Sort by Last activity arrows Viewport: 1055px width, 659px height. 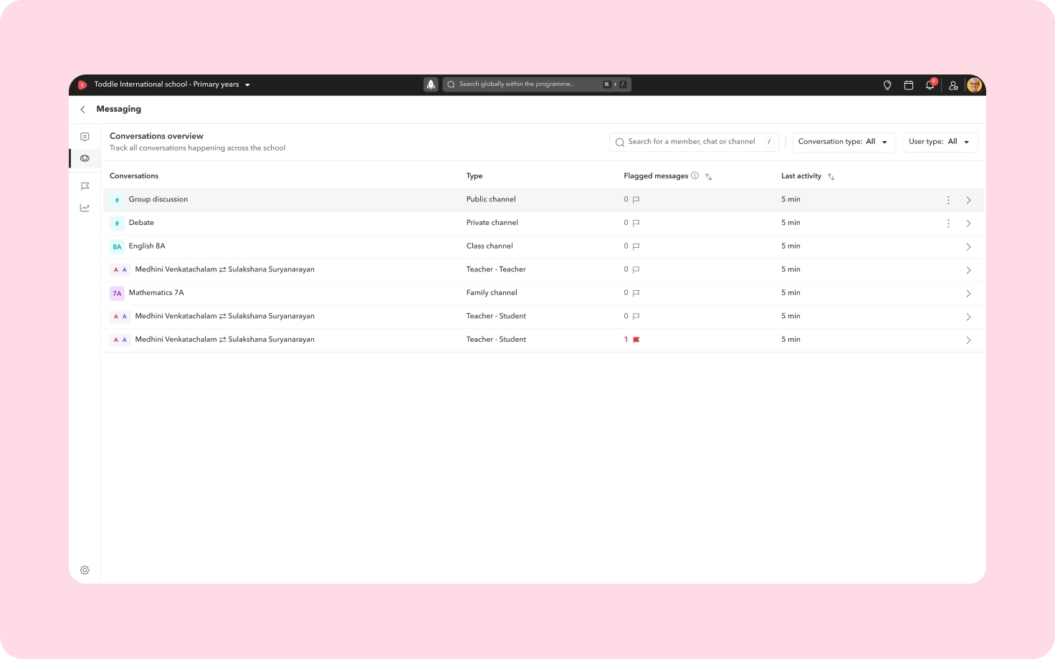(x=831, y=176)
